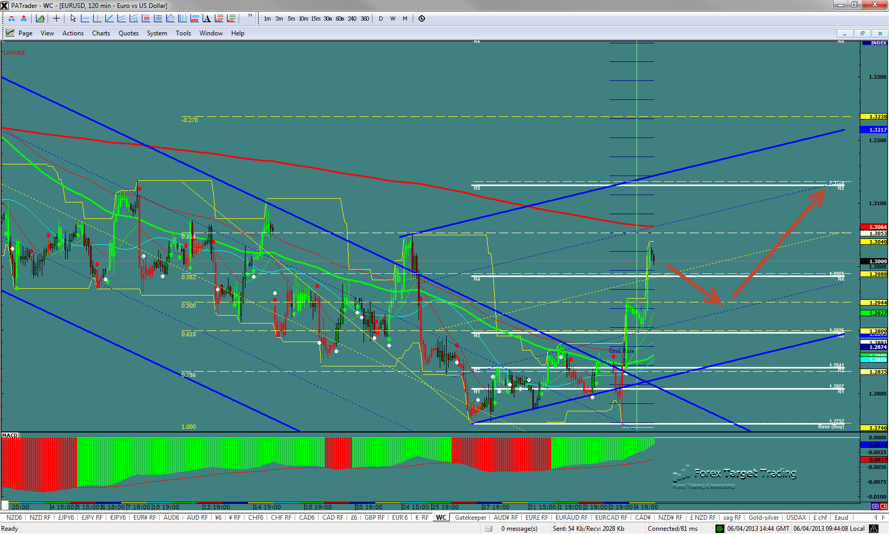This screenshot has height=534, width=889.
Task: Open the System menu
Action: click(x=157, y=33)
